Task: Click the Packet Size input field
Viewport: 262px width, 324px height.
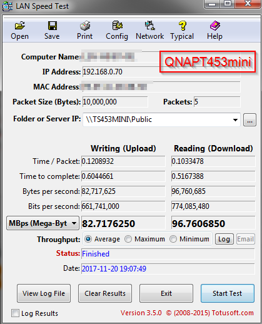Action: click(x=115, y=102)
